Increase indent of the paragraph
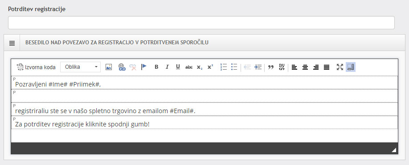 point(258,67)
